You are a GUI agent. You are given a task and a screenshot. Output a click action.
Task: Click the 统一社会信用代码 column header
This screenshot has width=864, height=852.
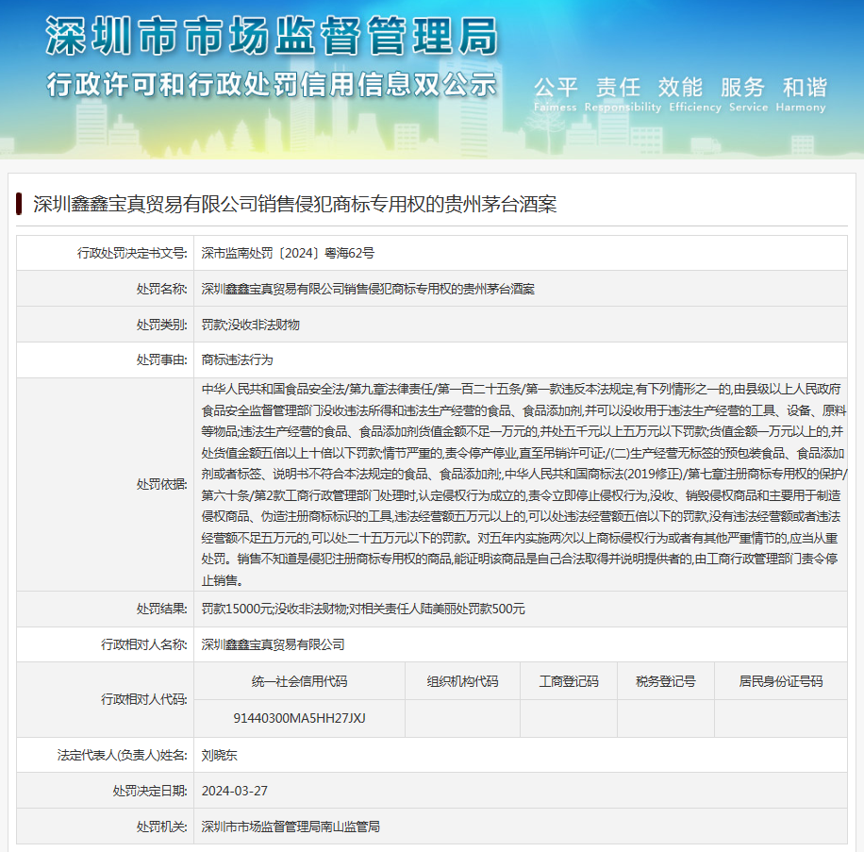coord(299,682)
